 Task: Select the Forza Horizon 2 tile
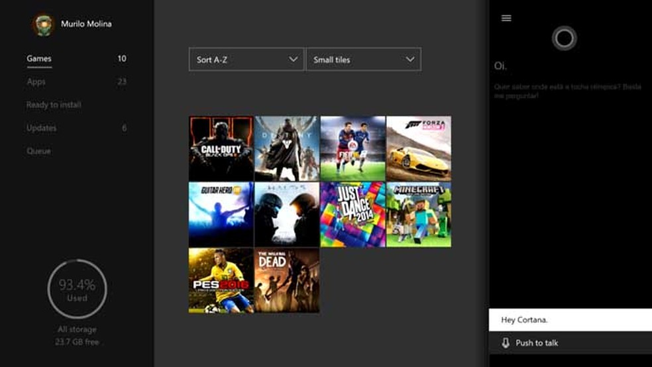(419, 148)
